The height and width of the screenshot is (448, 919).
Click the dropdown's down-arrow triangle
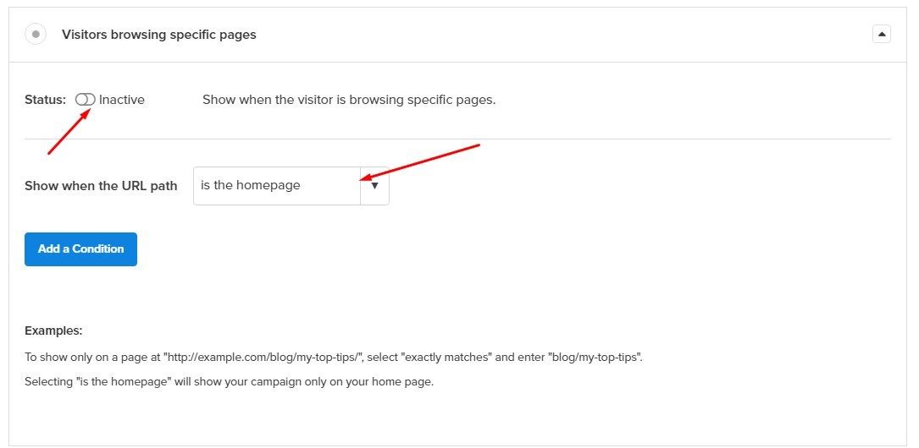pyautogui.click(x=375, y=186)
